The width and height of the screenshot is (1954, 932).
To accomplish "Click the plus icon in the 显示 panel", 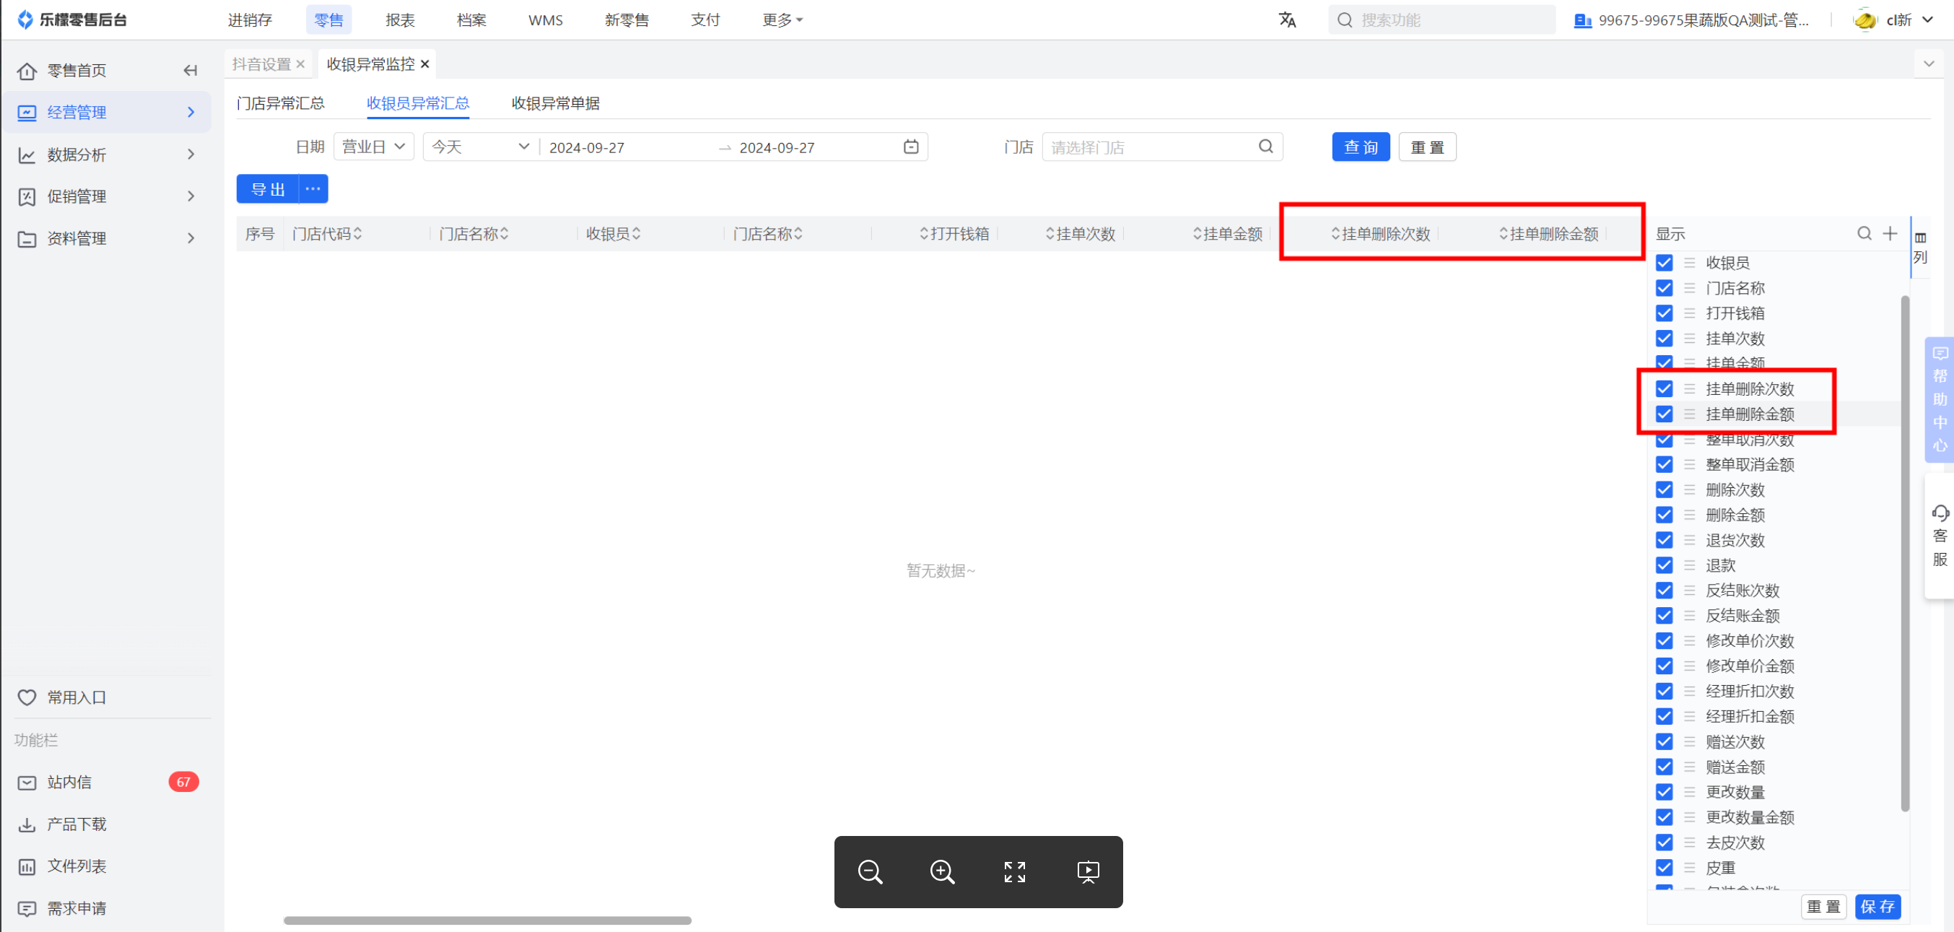I will pyautogui.click(x=1890, y=234).
